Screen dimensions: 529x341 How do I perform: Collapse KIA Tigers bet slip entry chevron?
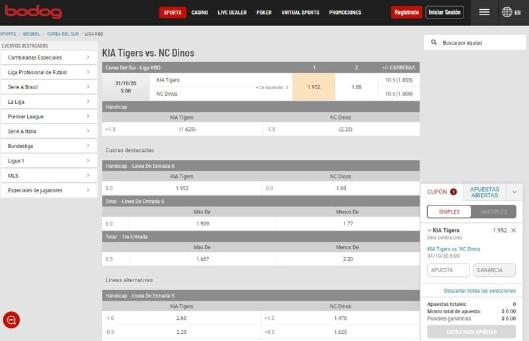[429, 230]
